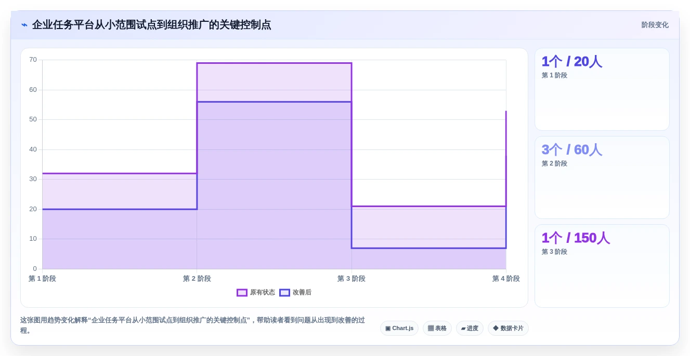
Task: Click the 阶段变化 label in the header
Action: (655, 25)
